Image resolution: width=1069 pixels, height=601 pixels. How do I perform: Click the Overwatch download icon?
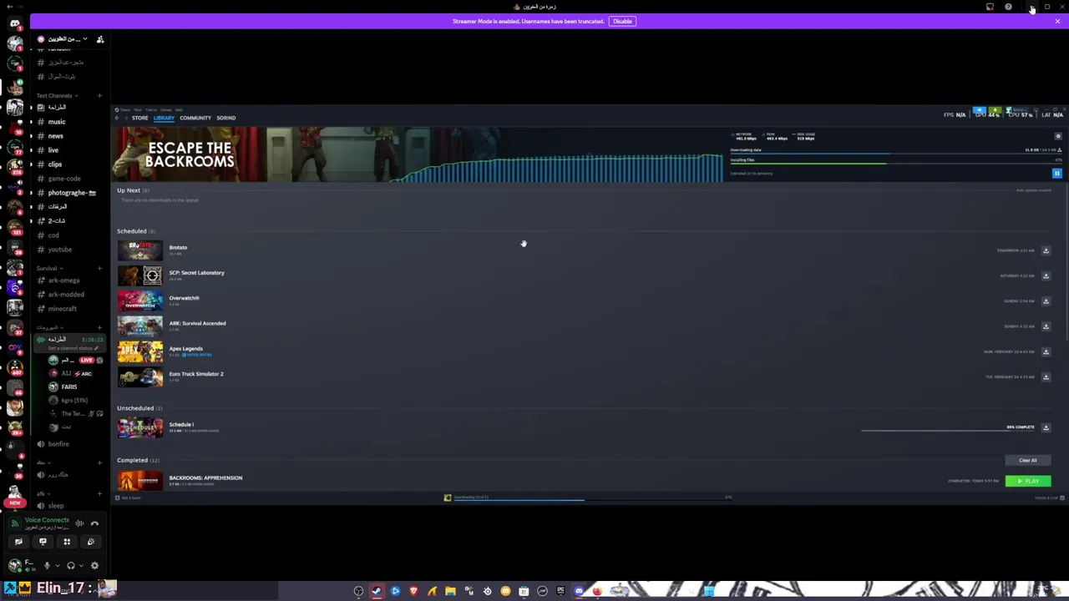click(x=1046, y=300)
